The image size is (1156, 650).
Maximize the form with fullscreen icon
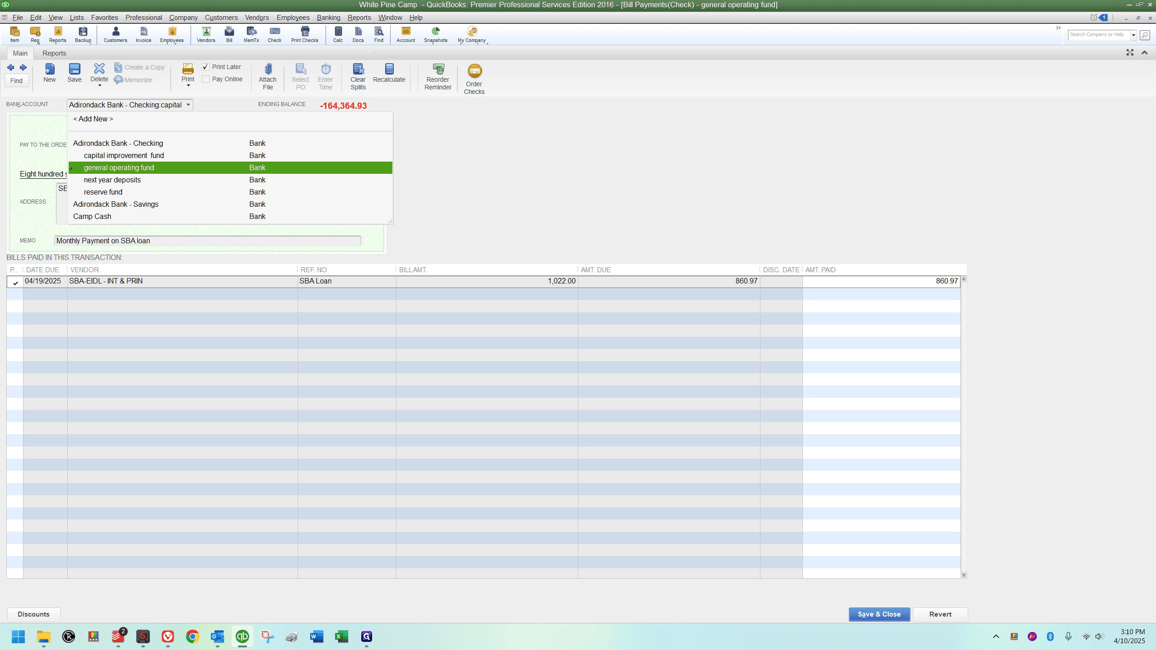click(1130, 53)
